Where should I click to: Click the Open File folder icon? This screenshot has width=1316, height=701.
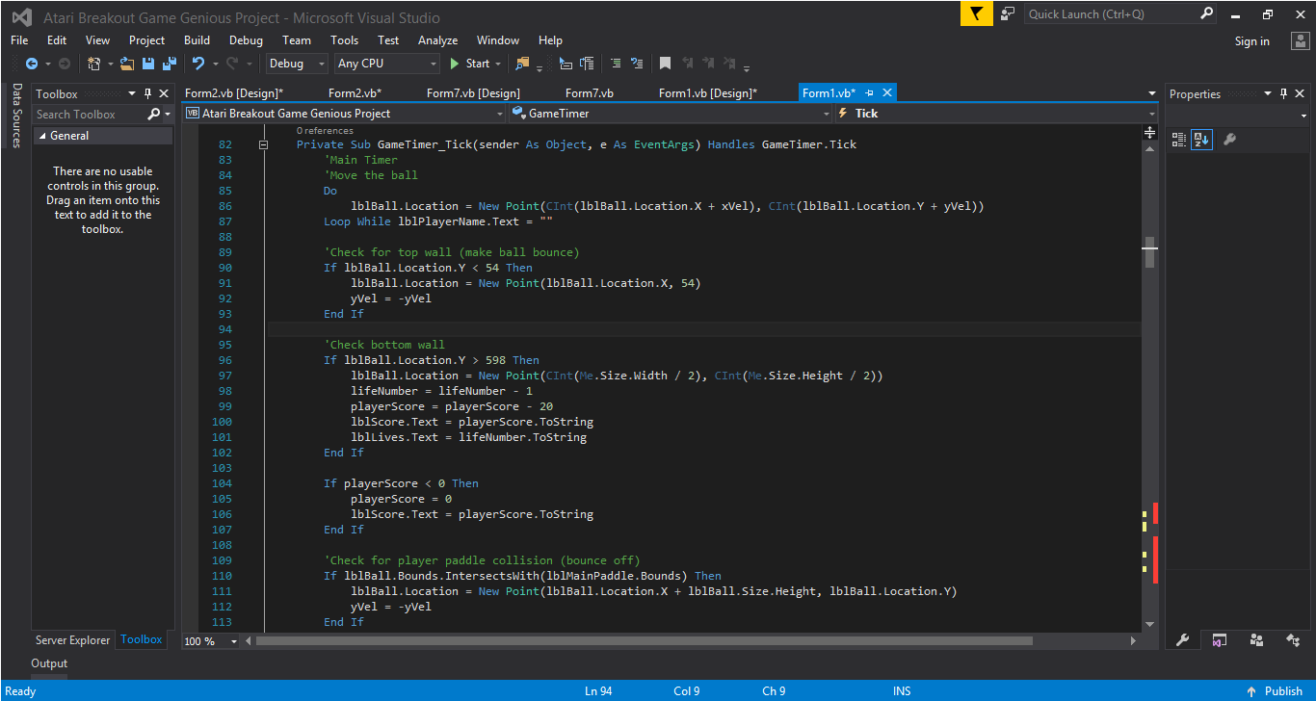coord(127,64)
